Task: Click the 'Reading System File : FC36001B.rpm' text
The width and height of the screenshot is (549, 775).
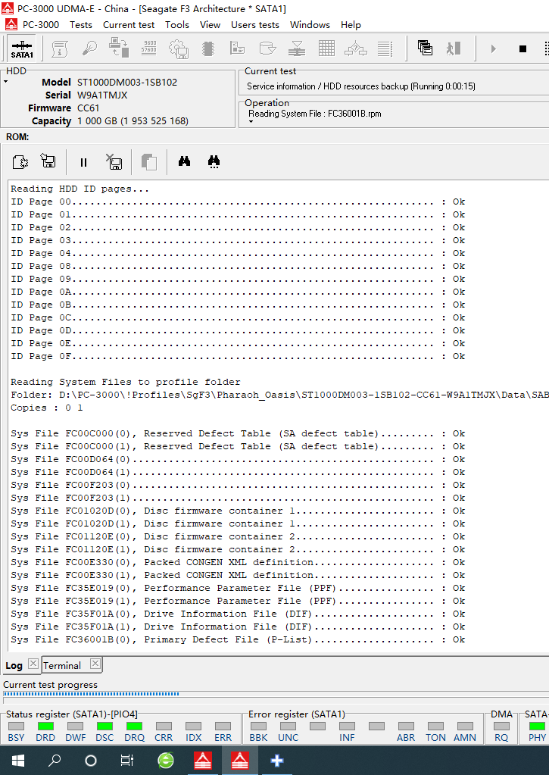Action: [x=315, y=114]
